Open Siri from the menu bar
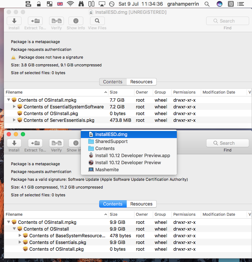The height and width of the screenshot is (262, 252). pos(220,4)
